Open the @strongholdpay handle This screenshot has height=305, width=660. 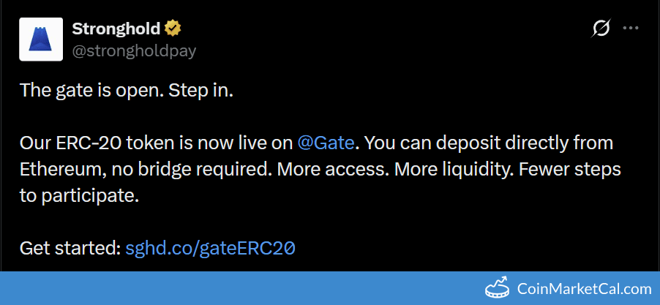click(x=134, y=51)
